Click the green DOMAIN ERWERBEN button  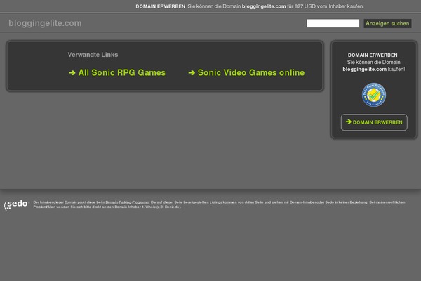(374, 122)
